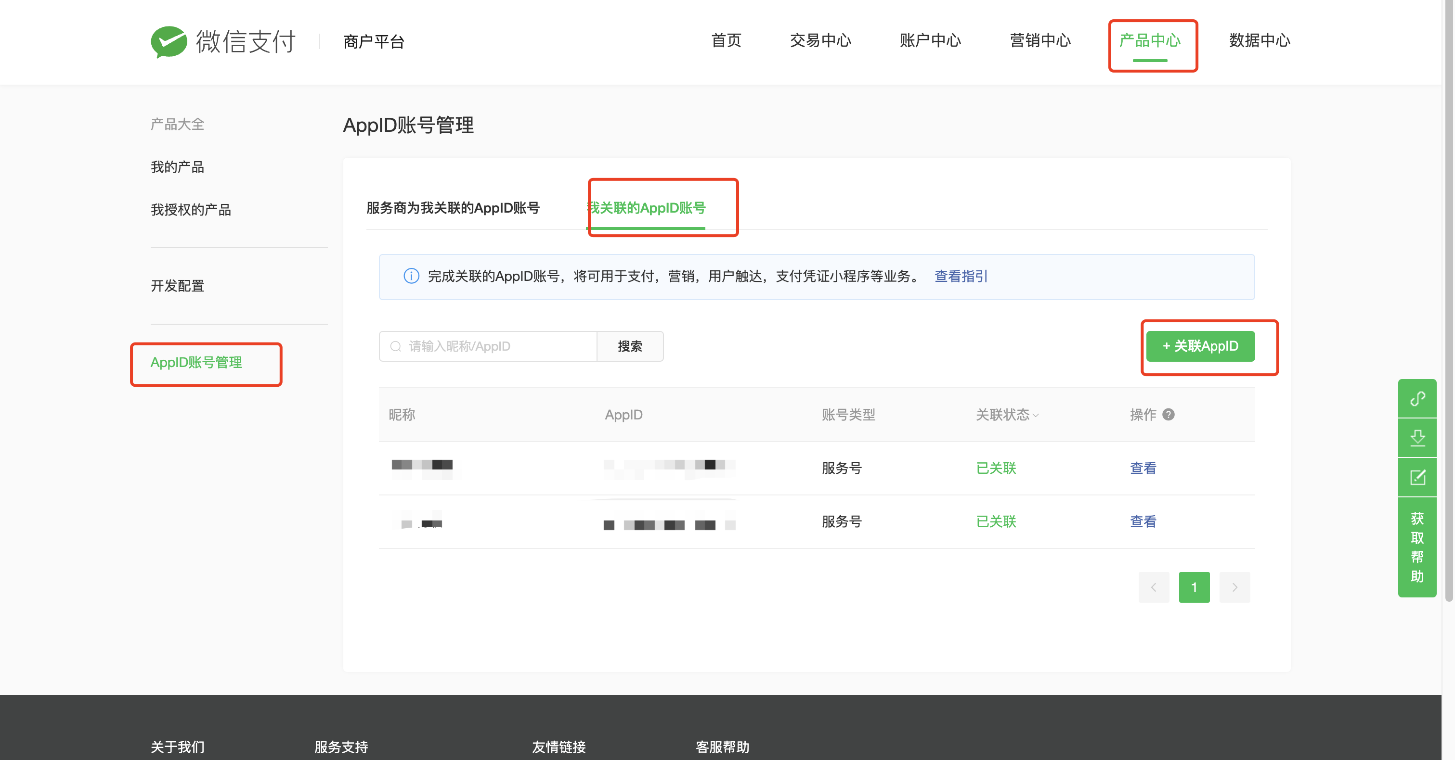Select AppID账号管理 in the sidebar

(x=196, y=362)
